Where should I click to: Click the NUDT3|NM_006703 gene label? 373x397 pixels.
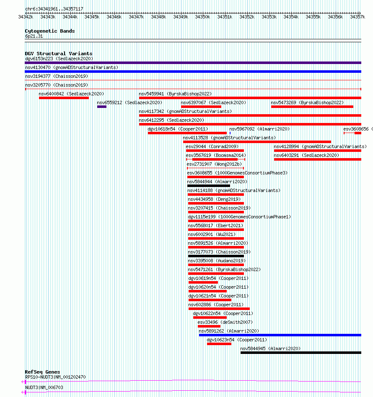click(44, 387)
